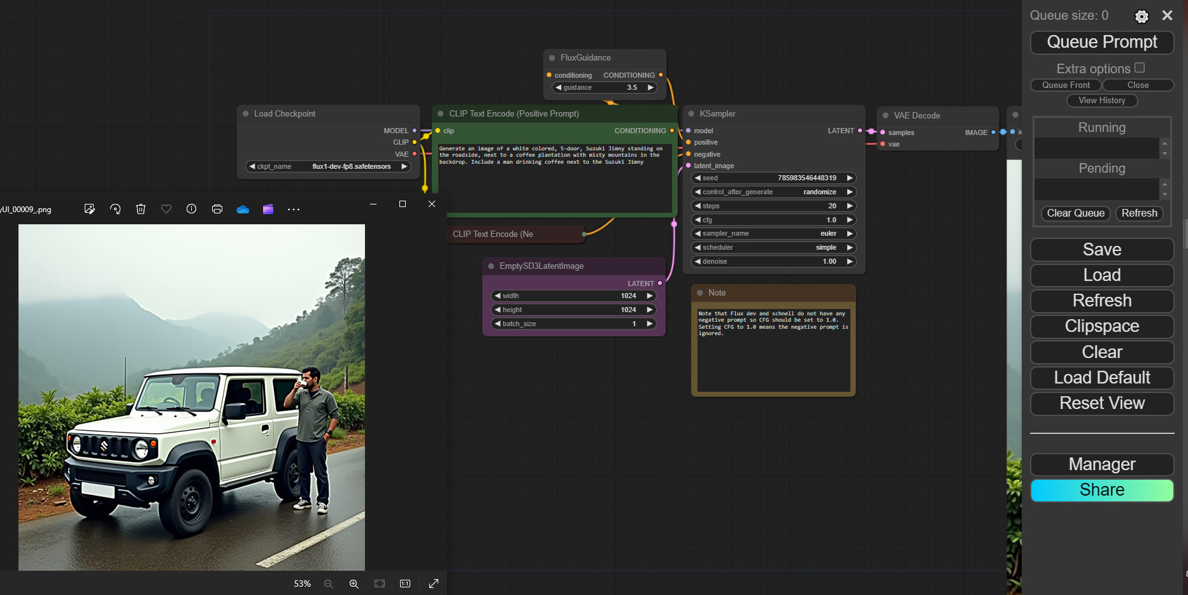Show actual size with the 1:1 icon

click(x=405, y=584)
